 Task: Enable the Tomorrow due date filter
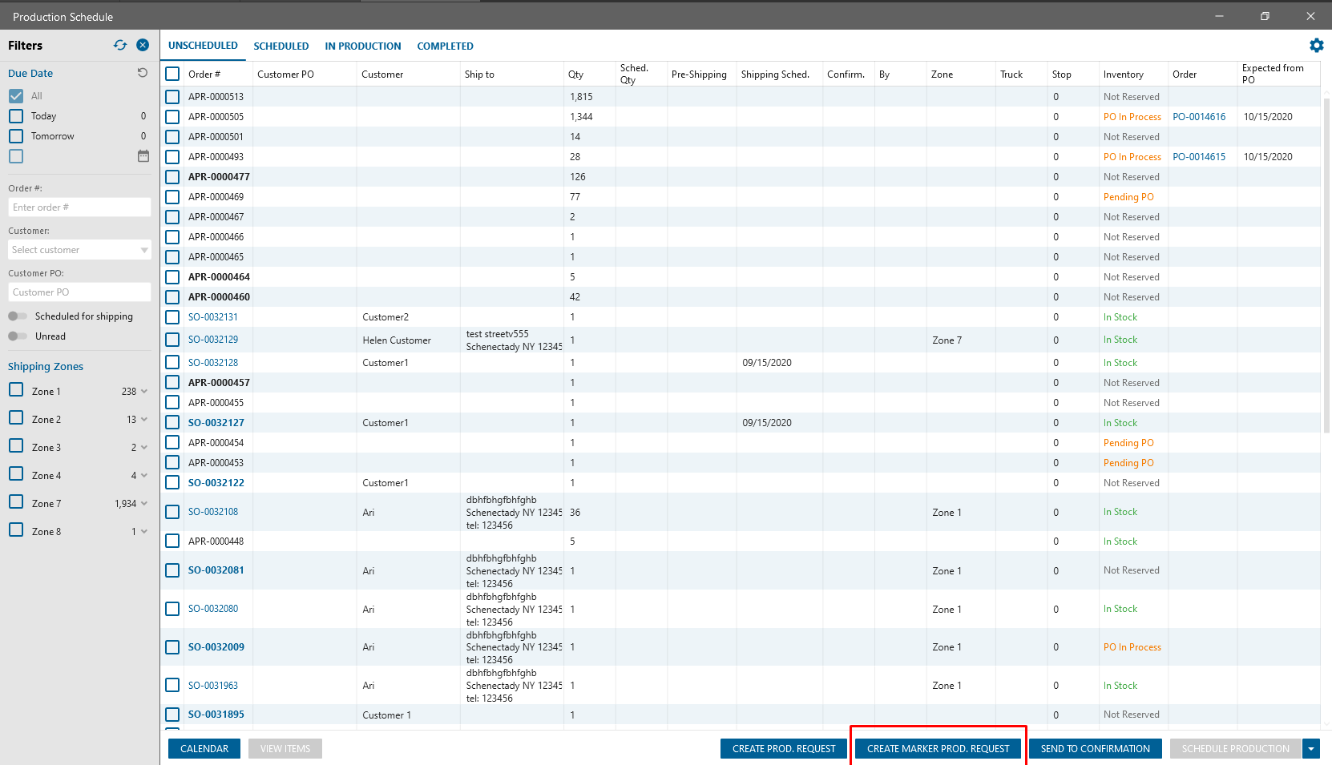point(16,136)
